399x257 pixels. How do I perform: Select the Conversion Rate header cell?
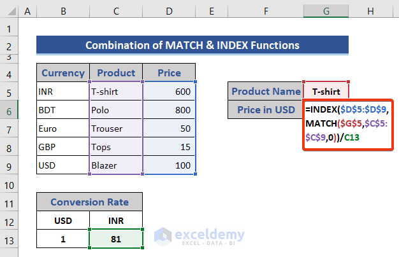[x=89, y=202]
